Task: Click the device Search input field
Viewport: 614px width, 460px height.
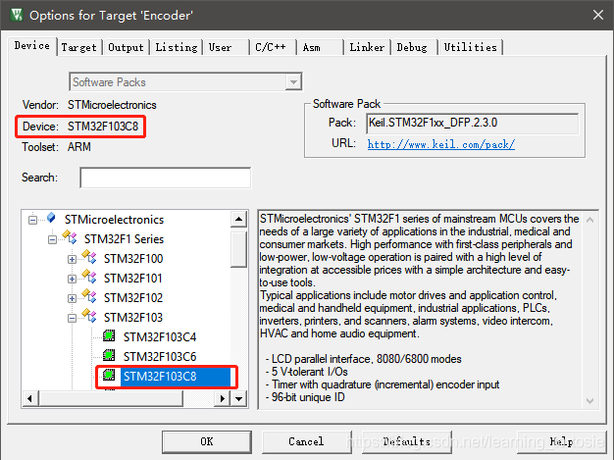Action: (x=165, y=178)
